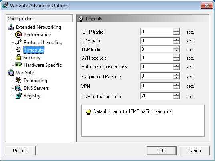Select Timeouts in the configuration tree
215x161 pixels.
[x=34, y=50]
